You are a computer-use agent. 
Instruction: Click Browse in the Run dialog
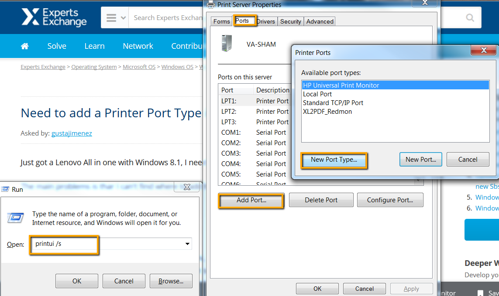click(171, 281)
